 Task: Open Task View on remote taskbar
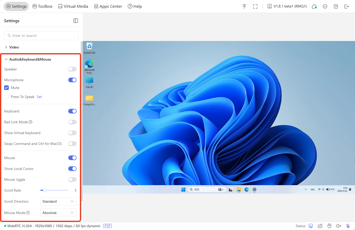231,190
